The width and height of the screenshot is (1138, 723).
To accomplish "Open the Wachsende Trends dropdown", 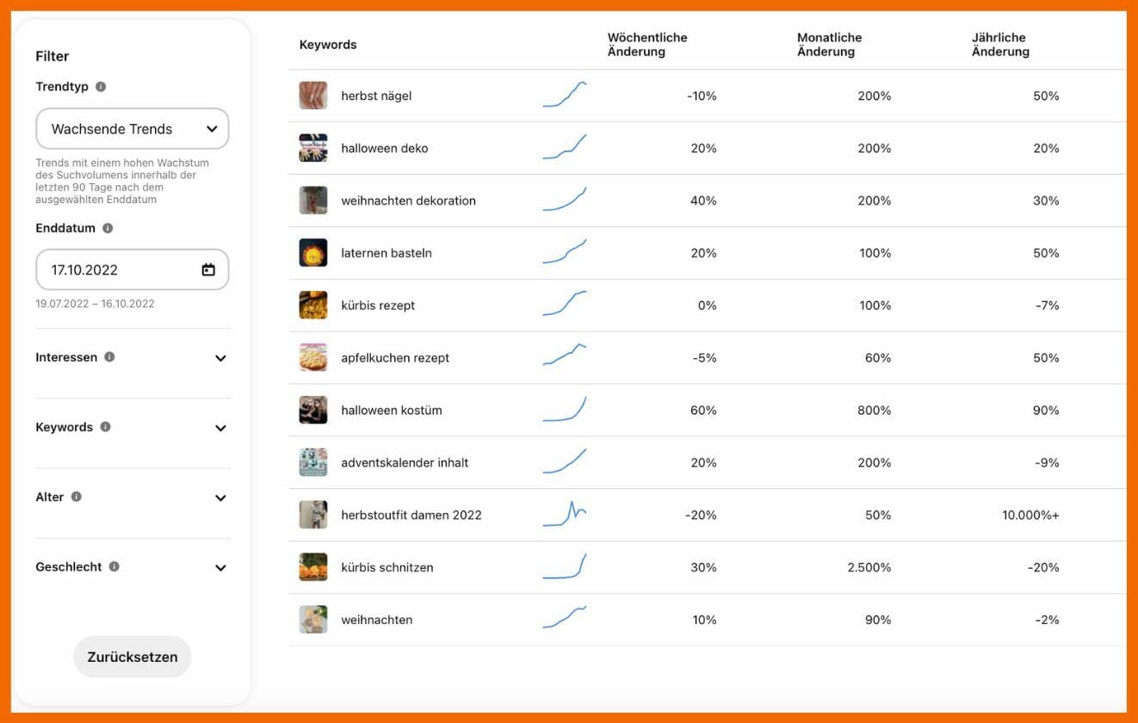I will point(133,129).
